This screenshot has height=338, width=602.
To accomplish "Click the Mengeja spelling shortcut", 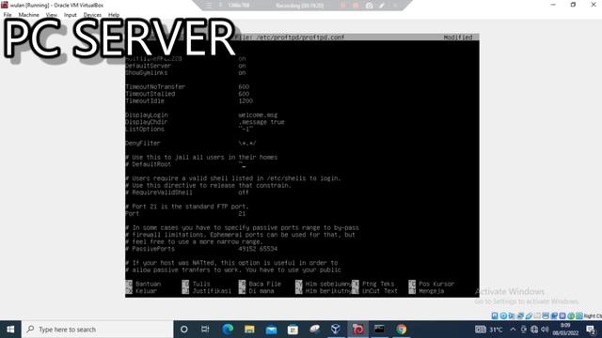I will [426, 291].
